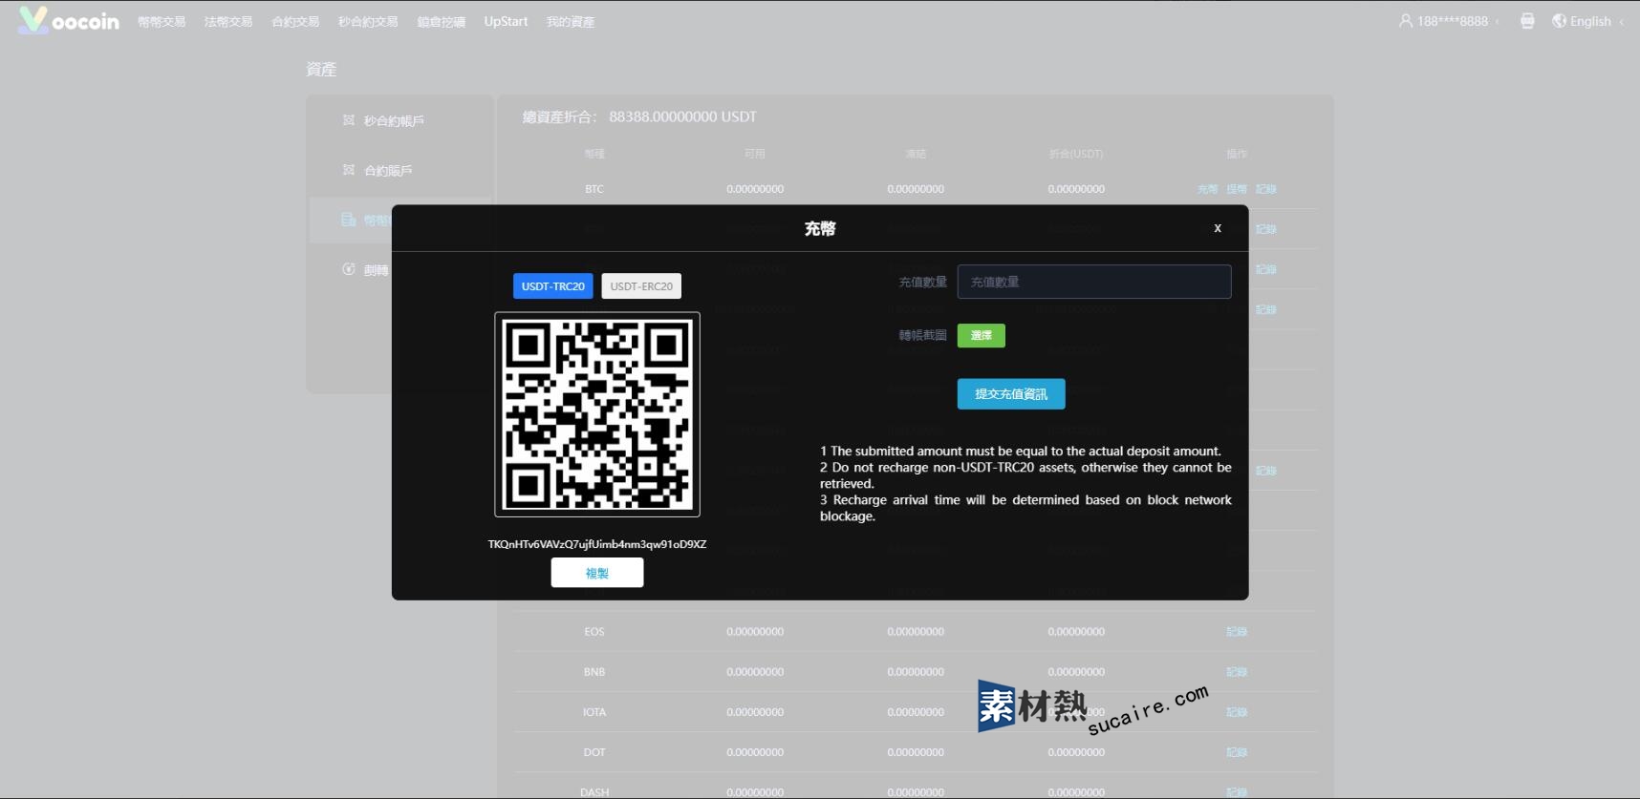This screenshot has height=799, width=1640.
Task: Click the BTC currency name
Action: (594, 189)
